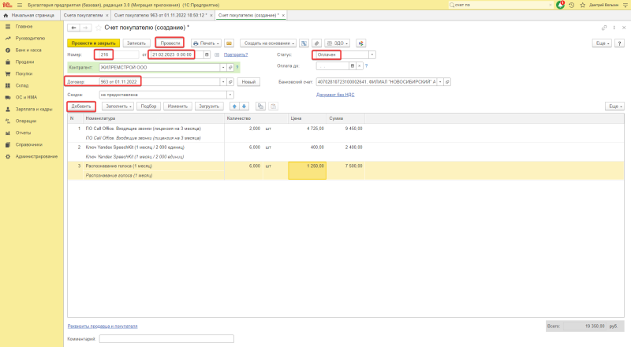Expand the Банковский счет dropdown arrow
The width and height of the screenshot is (631, 347).
pyautogui.click(x=440, y=82)
